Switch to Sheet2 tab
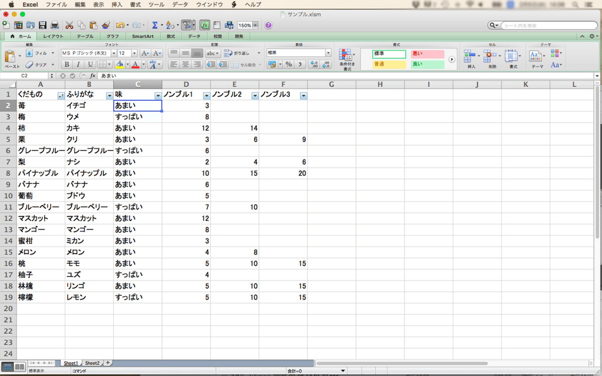602x376 pixels. click(92, 363)
